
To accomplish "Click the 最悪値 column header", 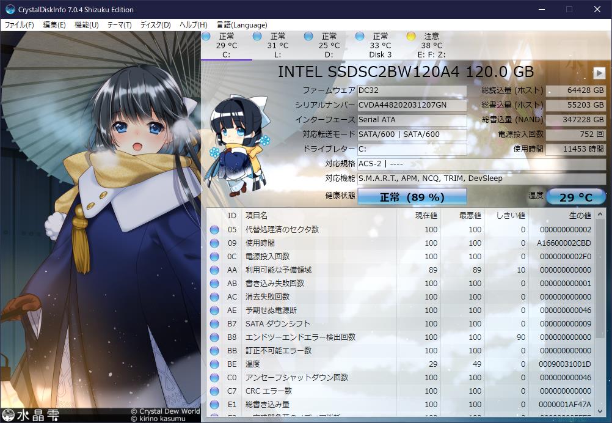I will tap(462, 216).
